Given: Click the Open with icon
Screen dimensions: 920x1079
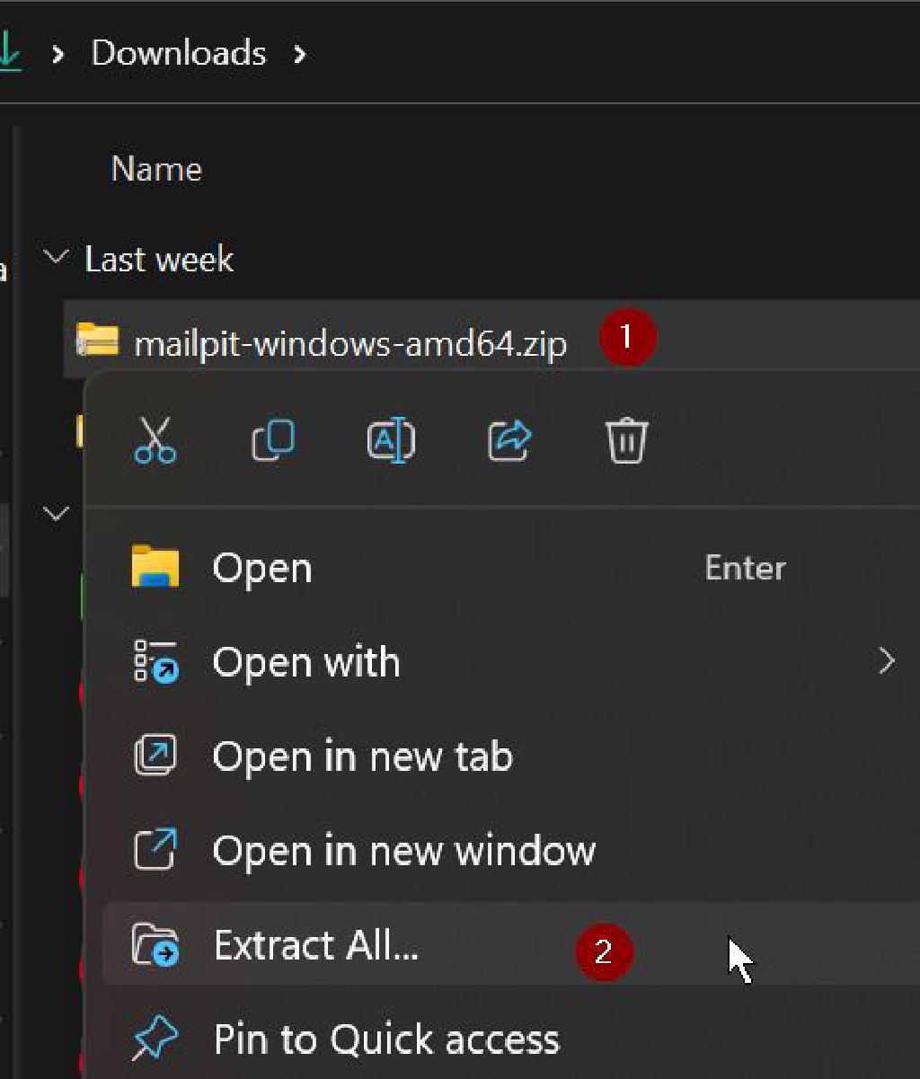Looking at the screenshot, I should click(x=156, y=661).
